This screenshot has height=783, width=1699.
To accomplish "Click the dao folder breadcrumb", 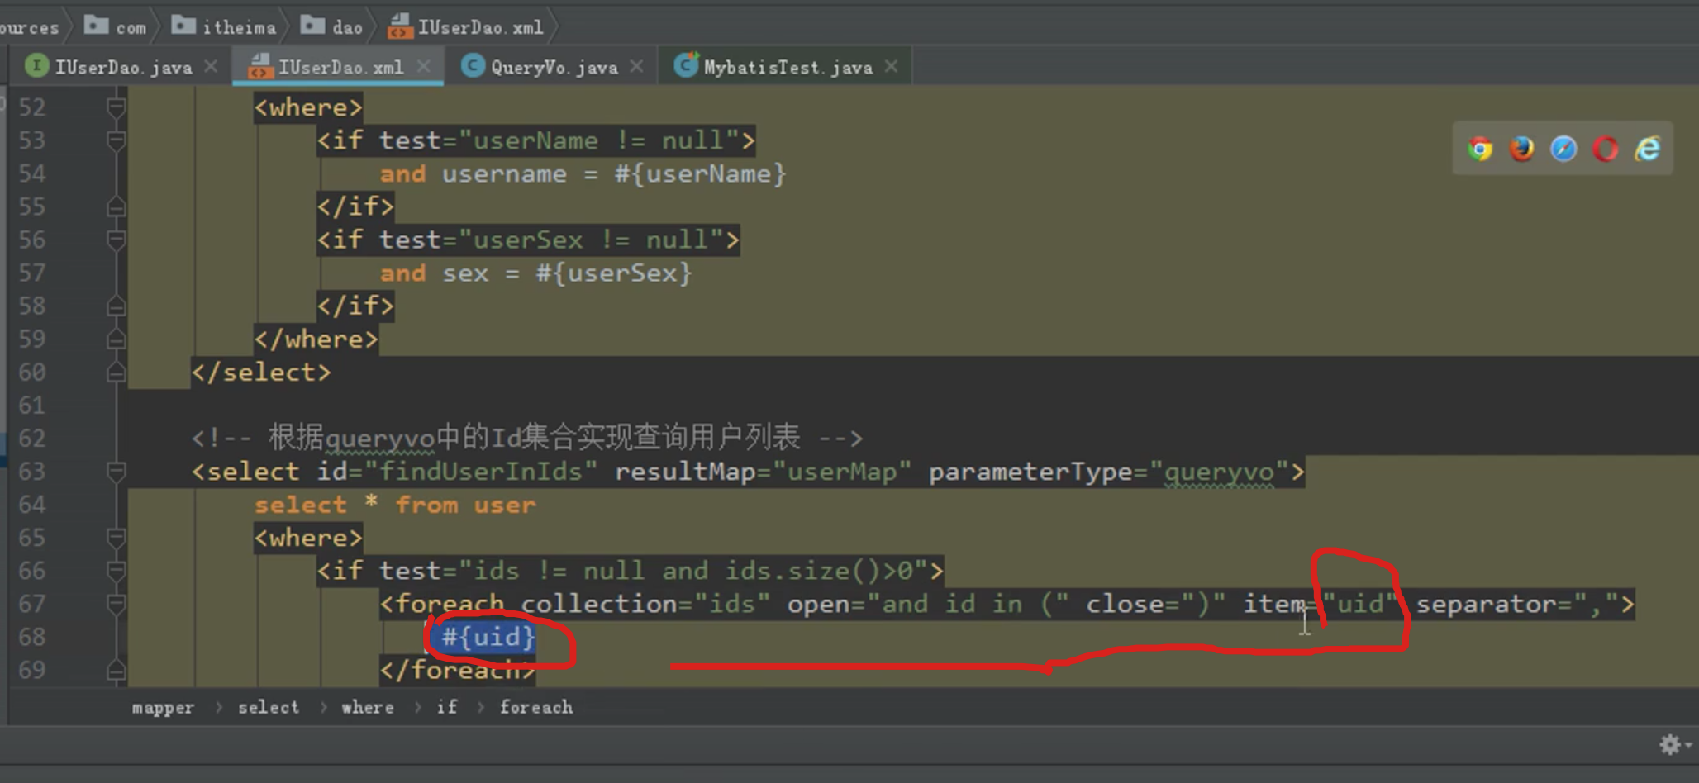I will 331,26.
